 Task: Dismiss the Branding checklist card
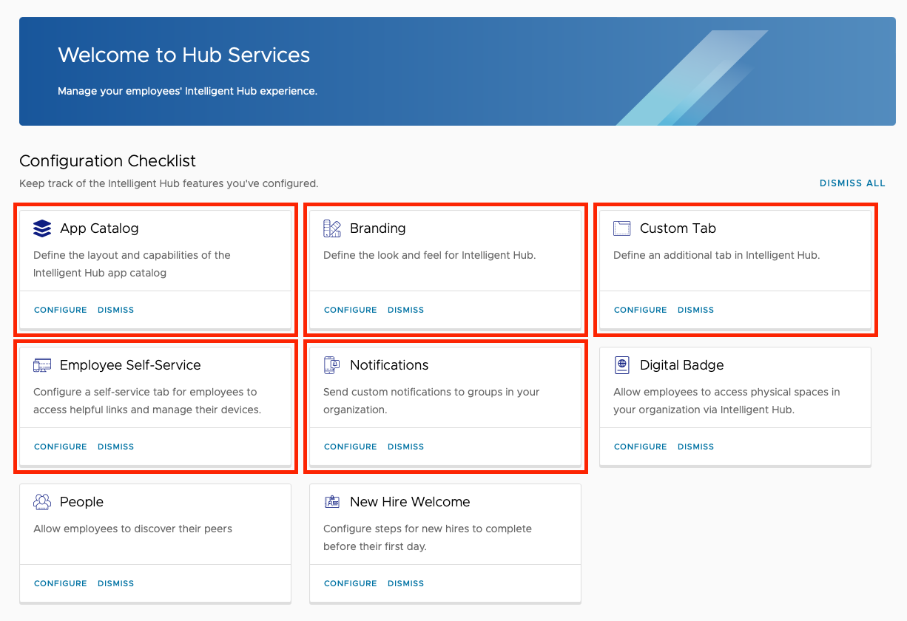(405, 310)
